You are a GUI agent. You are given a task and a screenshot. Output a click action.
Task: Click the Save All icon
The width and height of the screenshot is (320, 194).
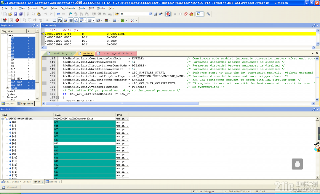tap(21, 14)
